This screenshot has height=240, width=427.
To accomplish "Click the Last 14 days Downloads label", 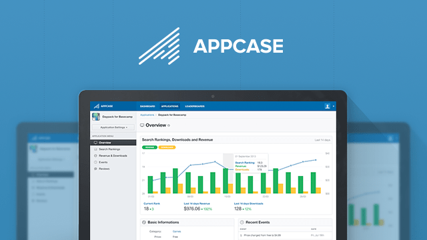I will 248,203.
